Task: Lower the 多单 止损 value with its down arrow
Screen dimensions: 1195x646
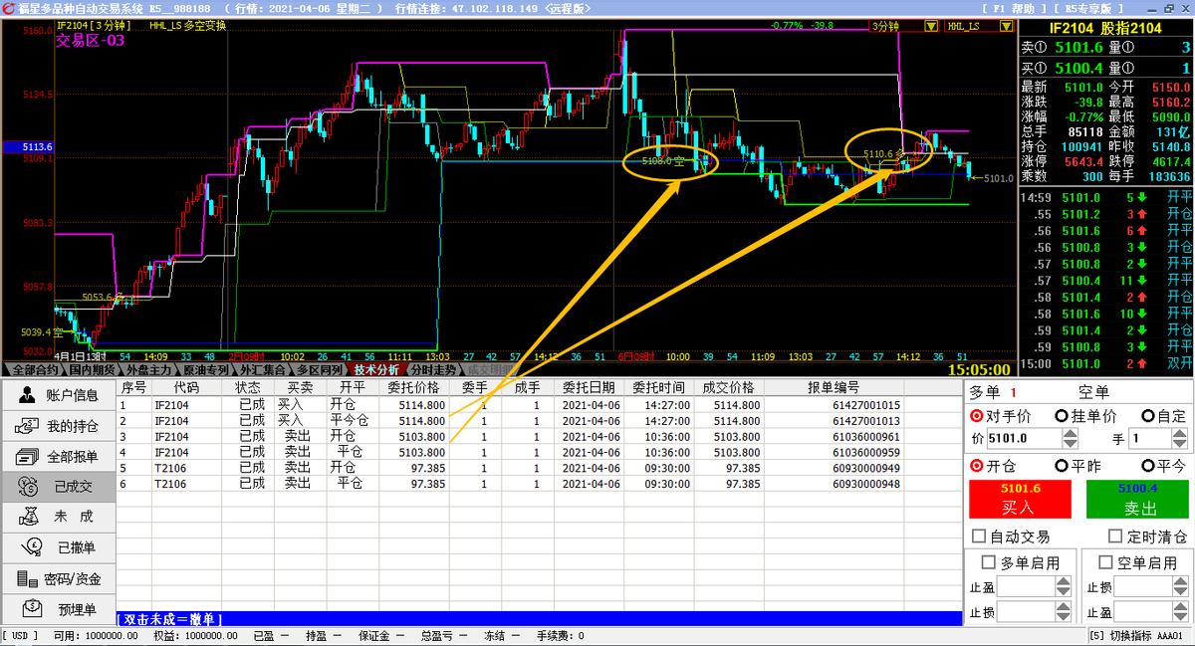Action: (1064, 617)
